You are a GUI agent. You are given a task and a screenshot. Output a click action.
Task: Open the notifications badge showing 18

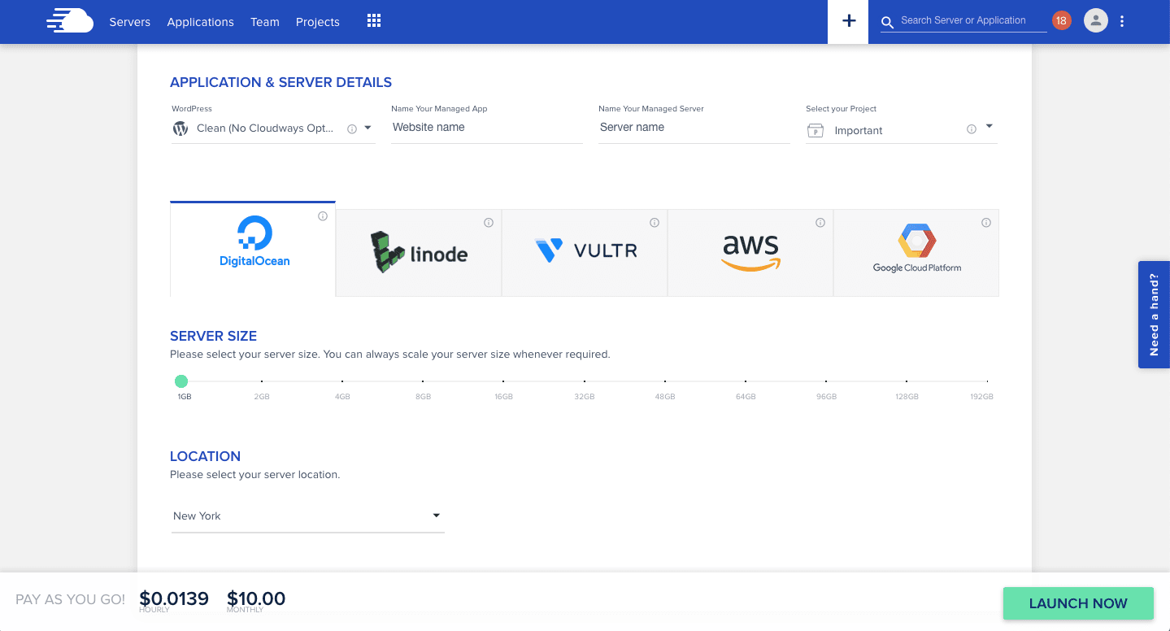tap(1061, 21)
